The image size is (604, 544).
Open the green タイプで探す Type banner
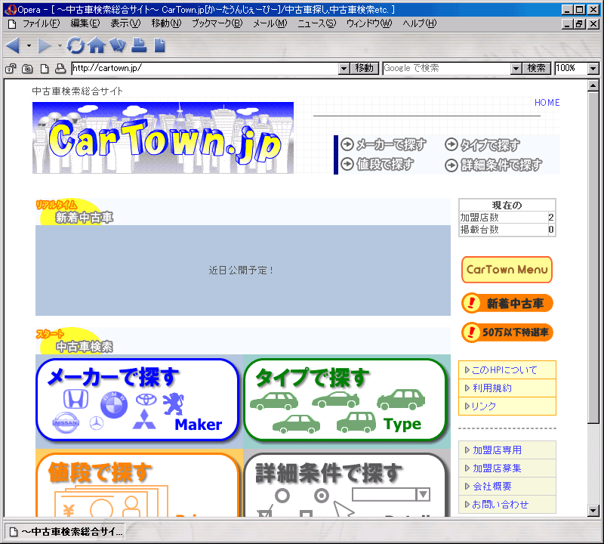tap(345, 400)
